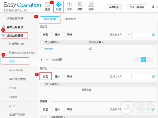Image resolution: width=158 pixels, height=118 pixels.
Task: Collapse 进阶业务管理 section
Action: pos(3,35)
